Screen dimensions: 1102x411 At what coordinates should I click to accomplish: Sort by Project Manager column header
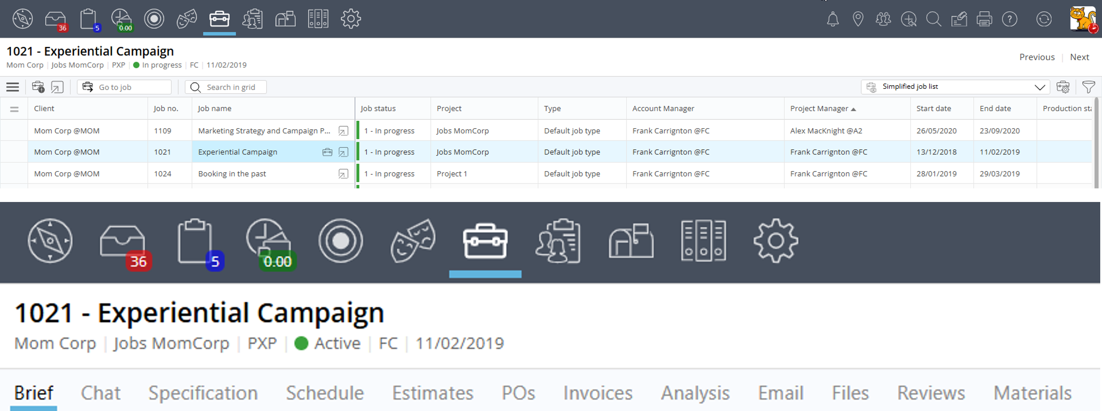point(819,108)
